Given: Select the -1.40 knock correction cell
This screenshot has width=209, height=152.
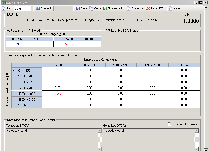Looking at the screenshot, I should point(58,94).
